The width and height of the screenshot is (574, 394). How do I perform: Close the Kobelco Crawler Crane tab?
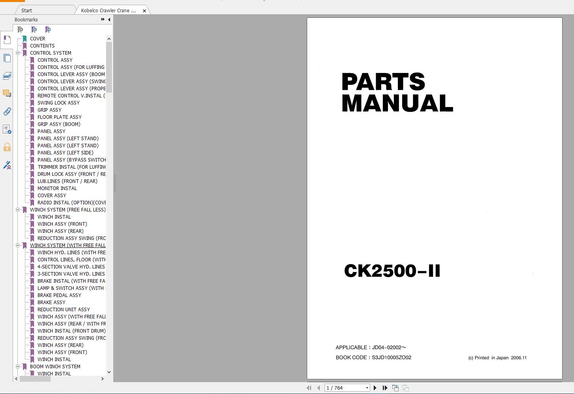(x=144, y=11)
